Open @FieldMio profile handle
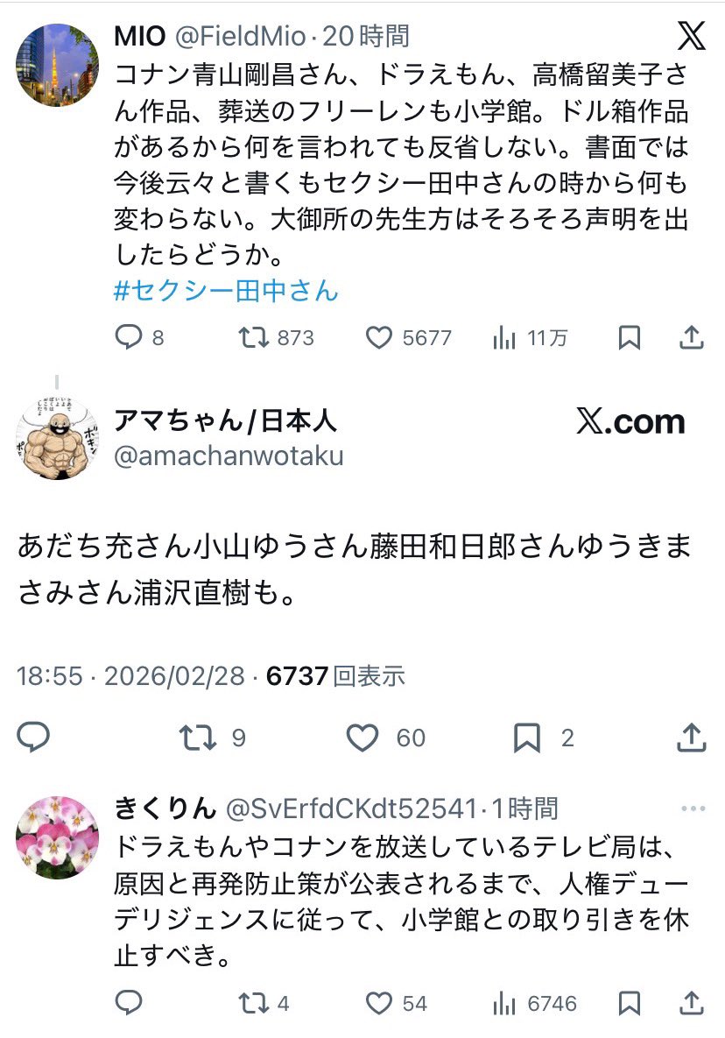Screen dimensions: 725x1038 click(240, 37)
